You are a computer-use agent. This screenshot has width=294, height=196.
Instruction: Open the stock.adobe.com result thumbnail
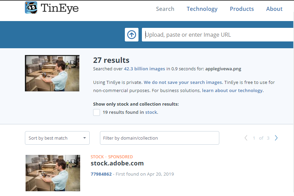[53, 173]
